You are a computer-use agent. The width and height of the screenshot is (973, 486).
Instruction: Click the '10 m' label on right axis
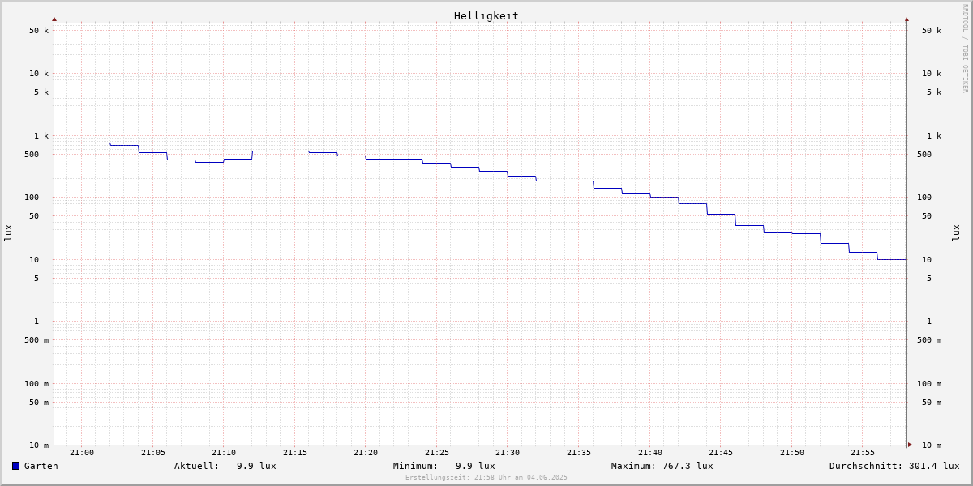coord(932,446)
